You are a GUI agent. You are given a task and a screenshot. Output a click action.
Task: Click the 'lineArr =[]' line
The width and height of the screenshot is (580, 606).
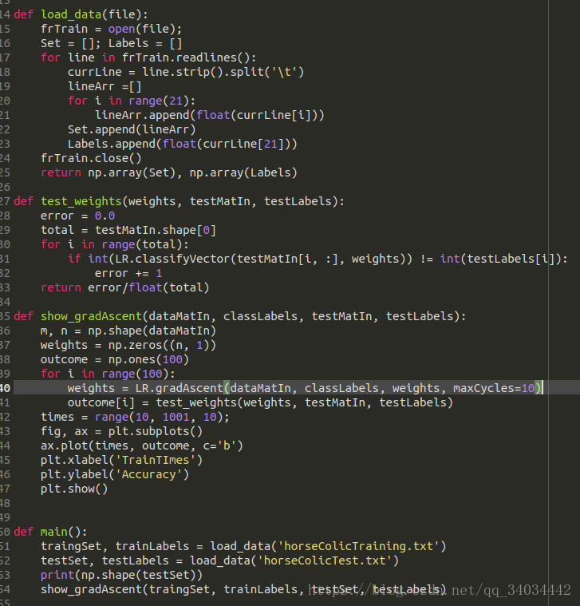(105, 86)
